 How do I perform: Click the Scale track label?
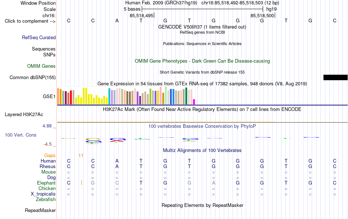tap(49, 9)
